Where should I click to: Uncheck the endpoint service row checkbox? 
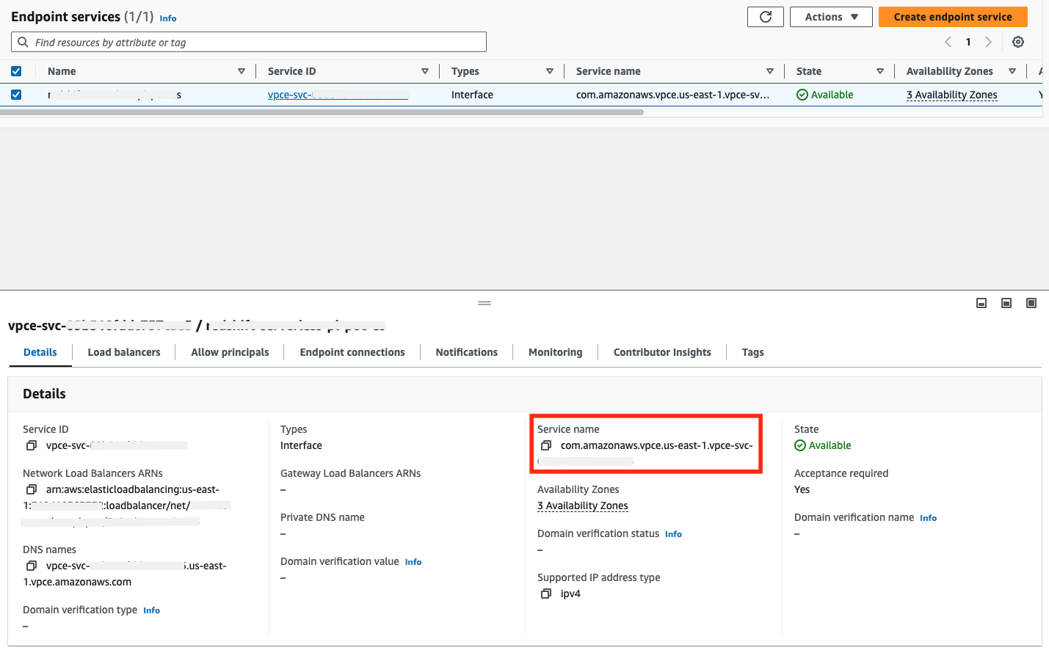coord(16,94)
